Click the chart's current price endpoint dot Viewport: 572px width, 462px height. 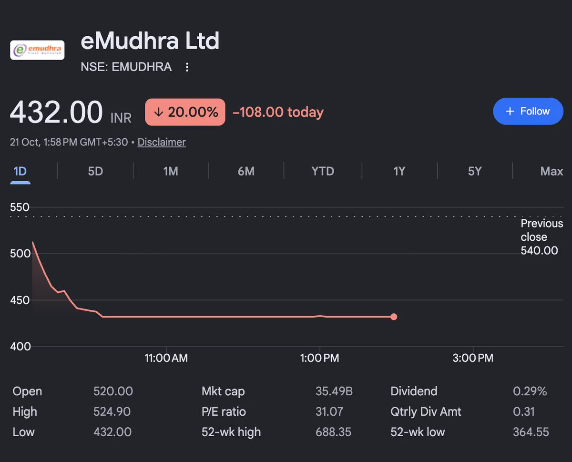[394, 317]
